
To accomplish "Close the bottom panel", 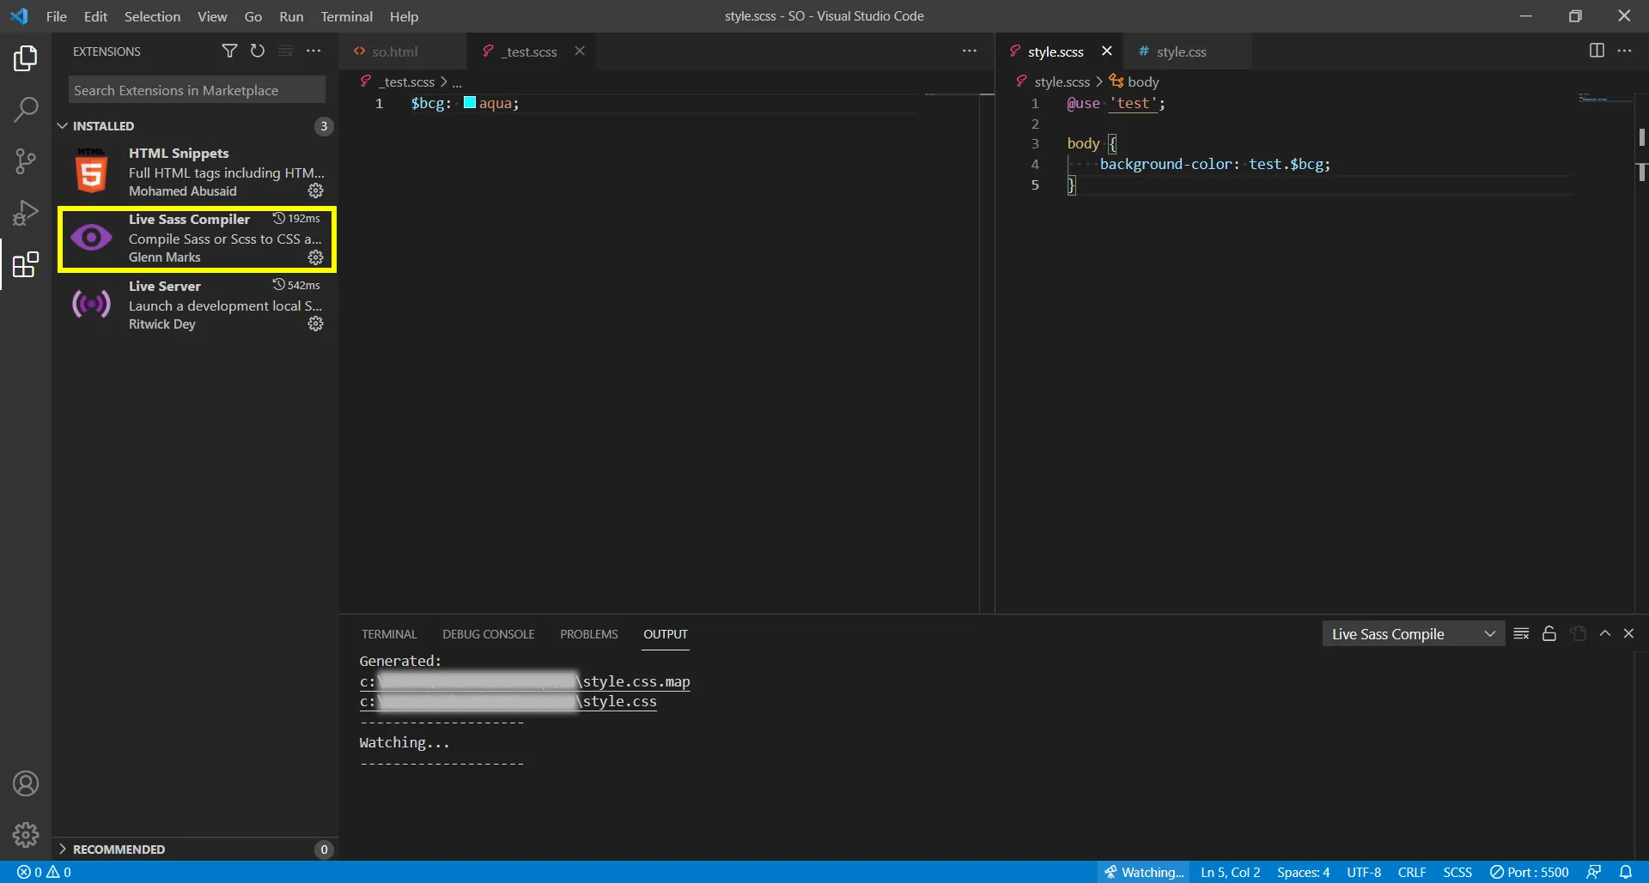I will click(1628, 634).
